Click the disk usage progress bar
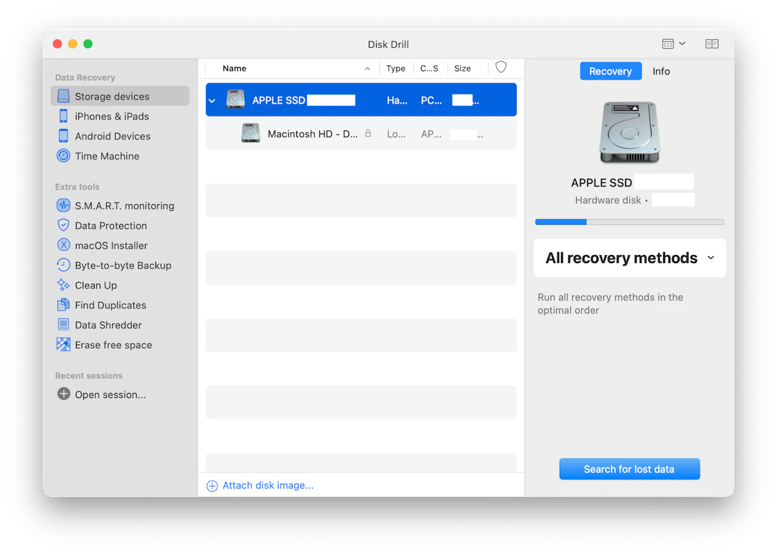Image resolution: width=777 pixels, height=553 pixels. tap(629, 222)
